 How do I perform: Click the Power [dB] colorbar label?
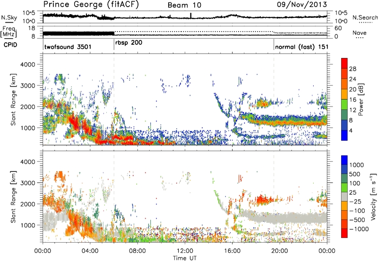pyautogui.click(x=361, y=99)
